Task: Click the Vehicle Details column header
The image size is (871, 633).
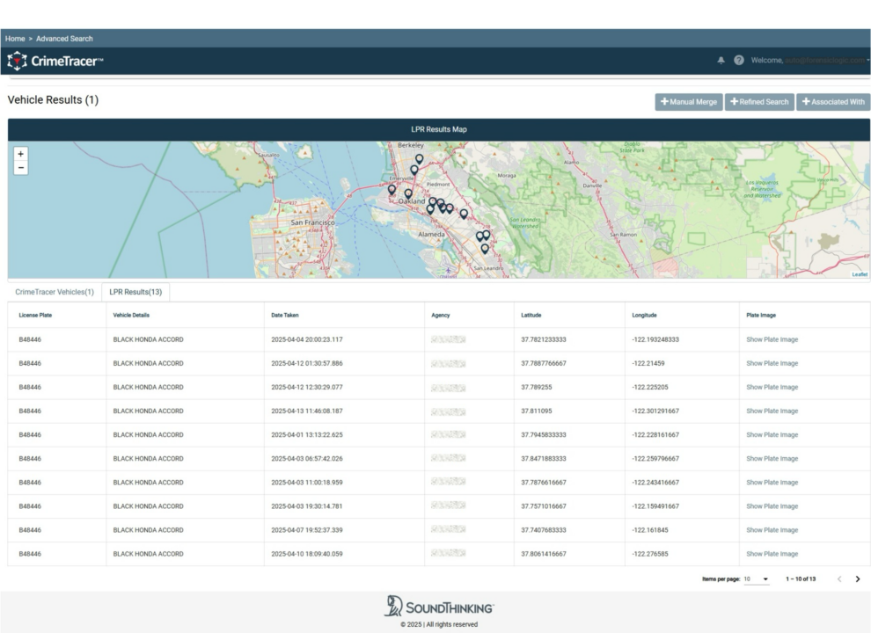Action: point(131,316)
